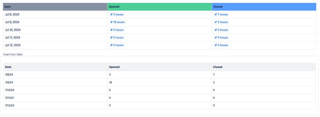
Task: Click Closed value '2' in 7/9/24 row
Action: pos(214,83)
